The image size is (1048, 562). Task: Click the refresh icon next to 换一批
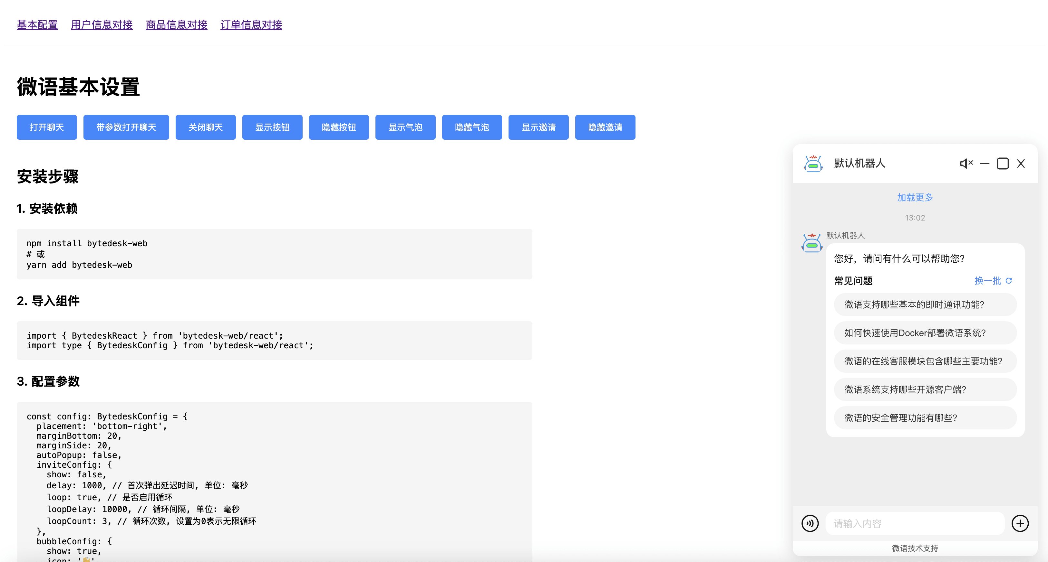pos(1009,281)
